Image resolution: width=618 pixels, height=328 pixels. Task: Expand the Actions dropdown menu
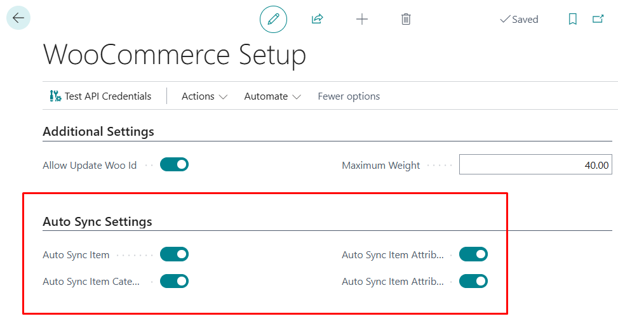pyautogui.click(x=204, y=96)
